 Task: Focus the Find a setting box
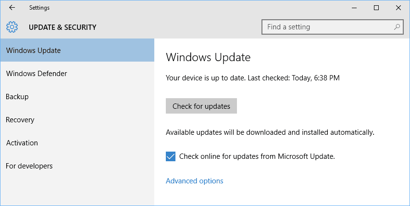332,26
